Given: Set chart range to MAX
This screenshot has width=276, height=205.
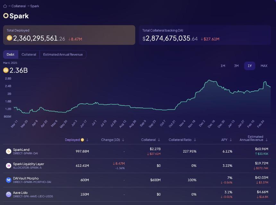Looking at the screenshot, I should pyautogui.click(x=264, y=66).
